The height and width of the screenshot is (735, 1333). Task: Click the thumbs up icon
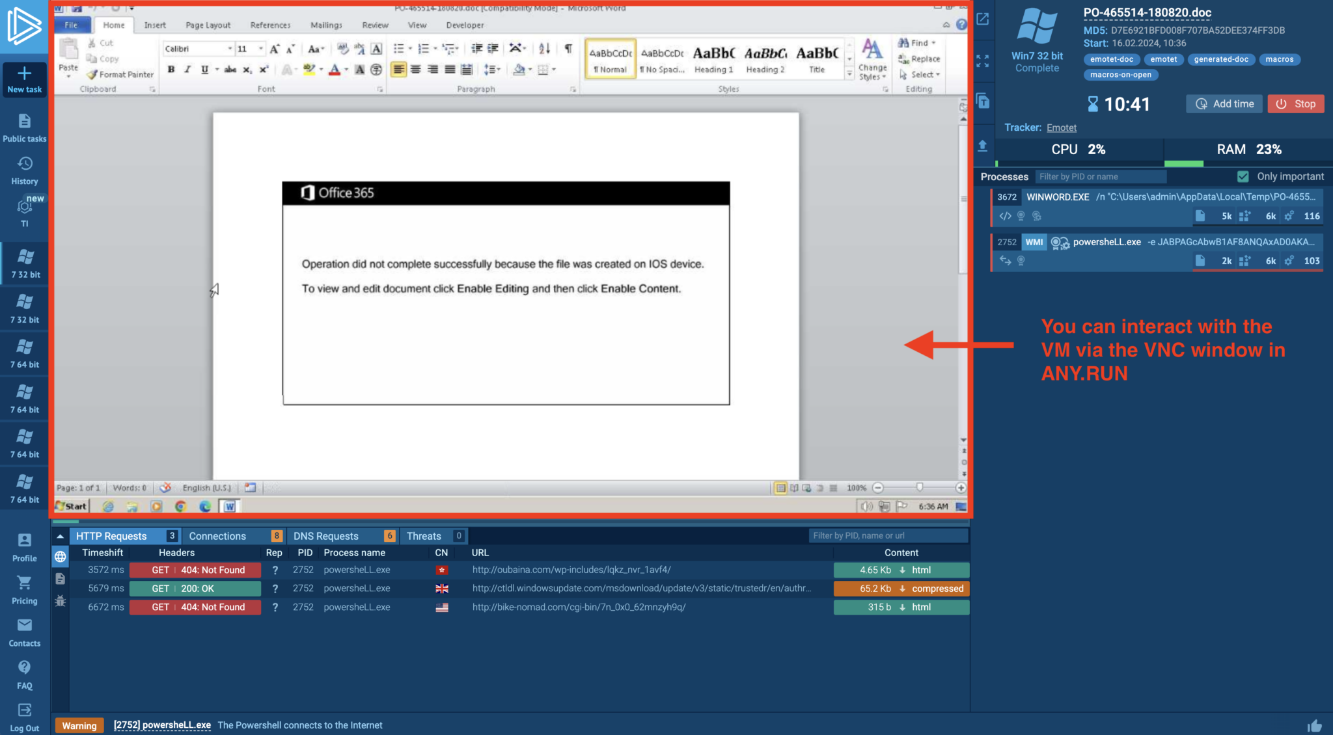click(1314, 725)
